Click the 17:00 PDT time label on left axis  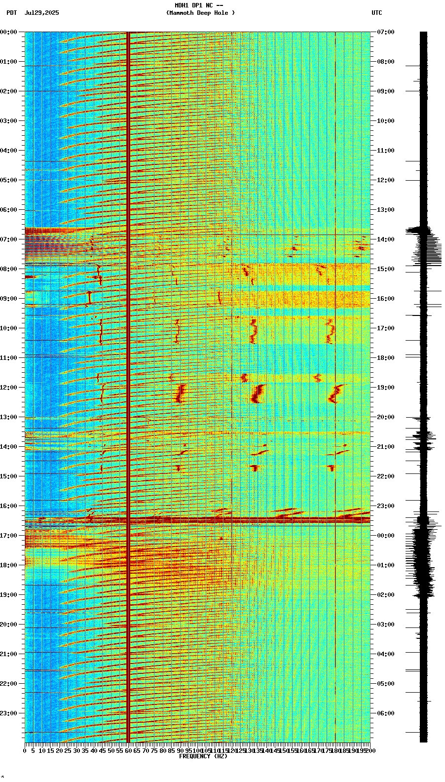pos(8,536)
